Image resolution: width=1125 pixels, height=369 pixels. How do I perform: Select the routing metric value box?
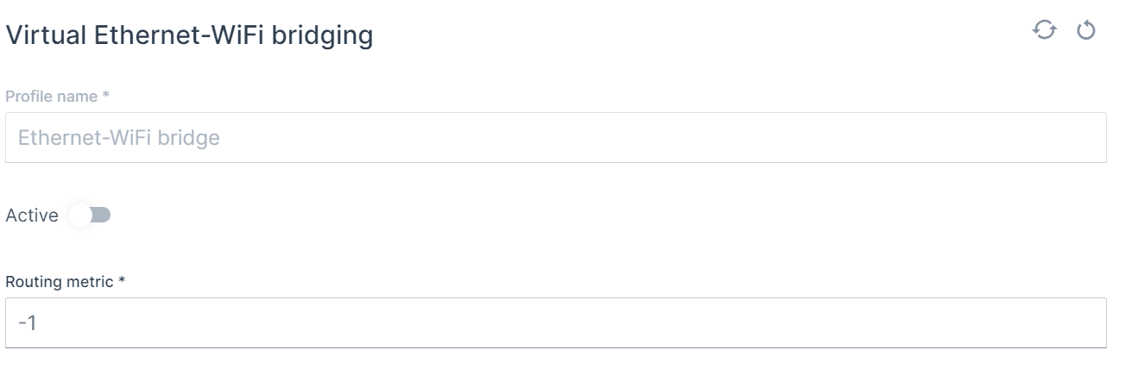coord(555,323)
